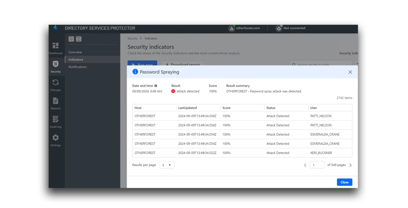
Task: Click the second PATTI_NELSON user cell
Action: pyautogui.click(x=321, y=125)
